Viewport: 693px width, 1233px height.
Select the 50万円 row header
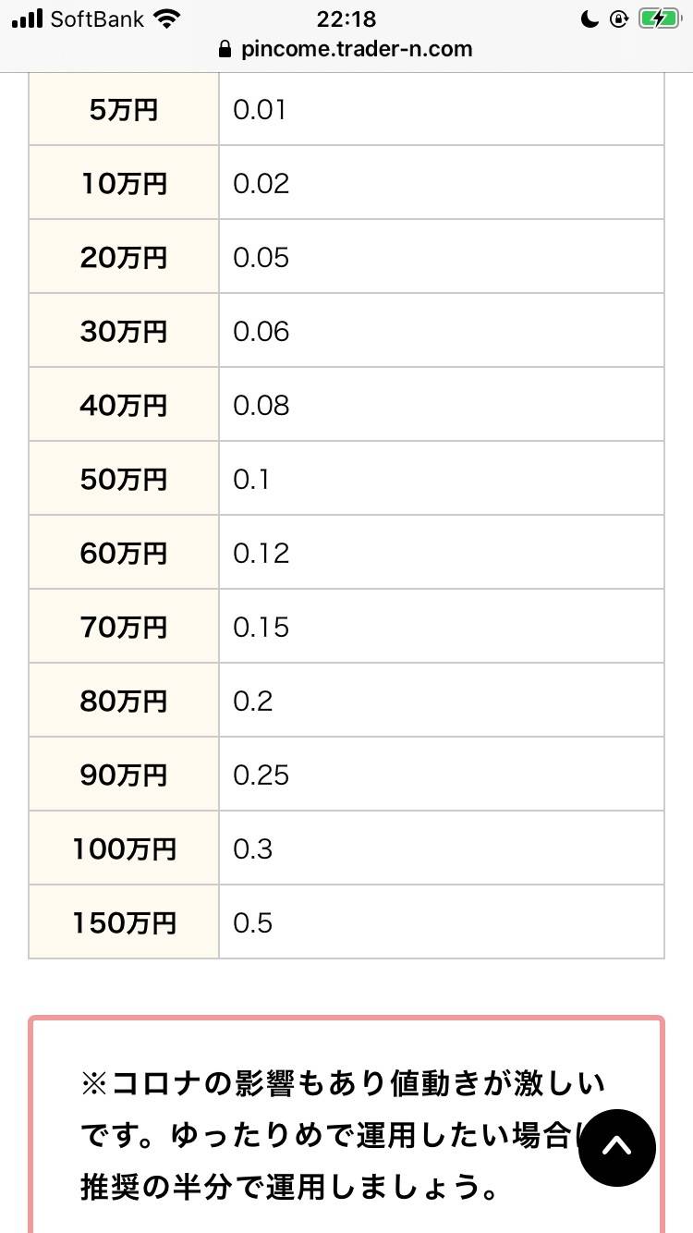(x=124, y=479)
